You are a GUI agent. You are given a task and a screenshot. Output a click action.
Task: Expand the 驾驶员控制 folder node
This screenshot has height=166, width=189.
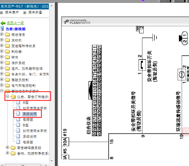point(2,80)
